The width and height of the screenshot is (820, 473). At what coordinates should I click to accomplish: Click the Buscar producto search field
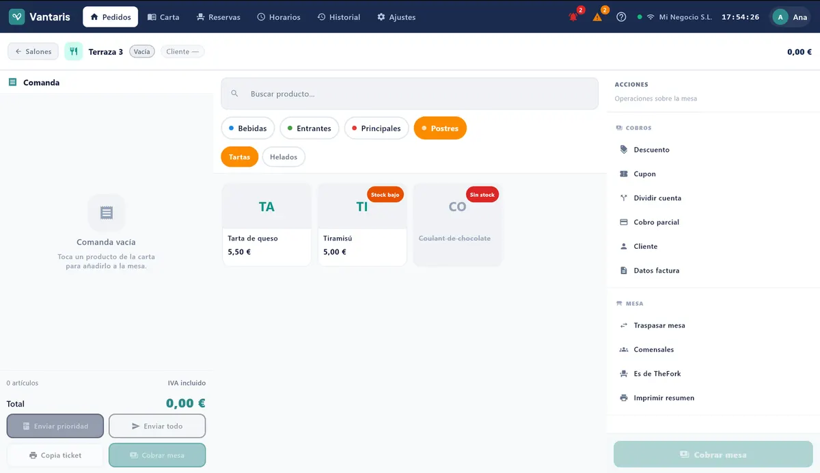(410, 94)
